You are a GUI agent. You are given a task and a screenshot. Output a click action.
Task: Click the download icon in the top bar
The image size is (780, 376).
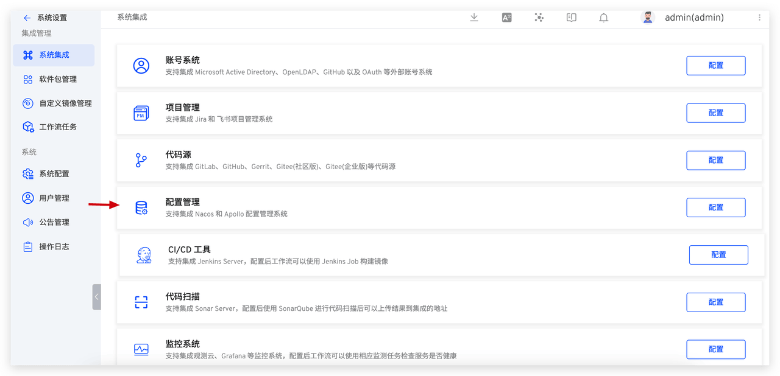point(474,17)
